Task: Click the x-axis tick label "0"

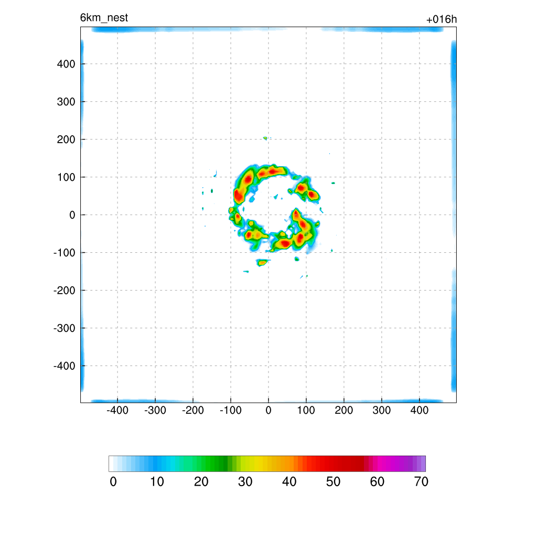Action: tap(268, 410)
